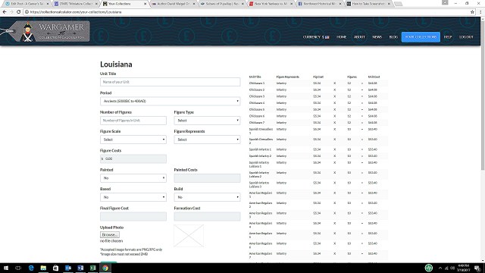Click the Painted Costs field
This screenshot has height=273, width=485.
(x=207, y=178)
